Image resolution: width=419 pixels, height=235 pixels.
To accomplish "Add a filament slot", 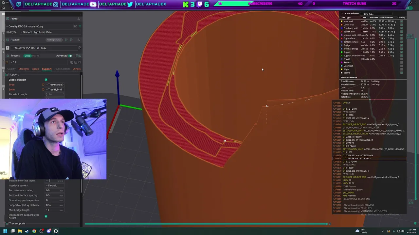I will (x=66, y=40).
